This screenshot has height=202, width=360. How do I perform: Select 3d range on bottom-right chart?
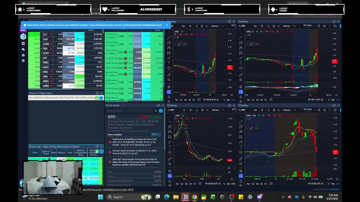click(262, 183)
